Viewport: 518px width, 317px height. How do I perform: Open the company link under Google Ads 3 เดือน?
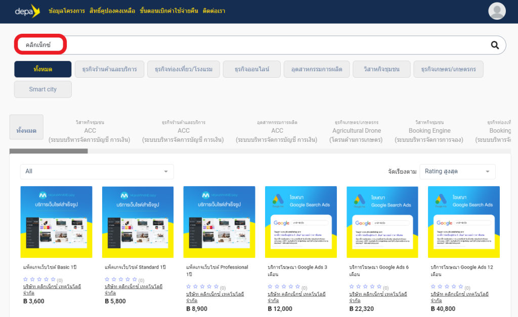tap(296, 297)
